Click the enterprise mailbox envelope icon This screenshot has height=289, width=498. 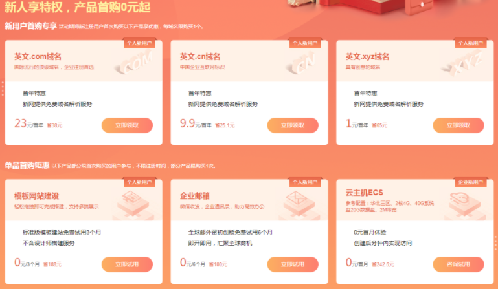299,205
